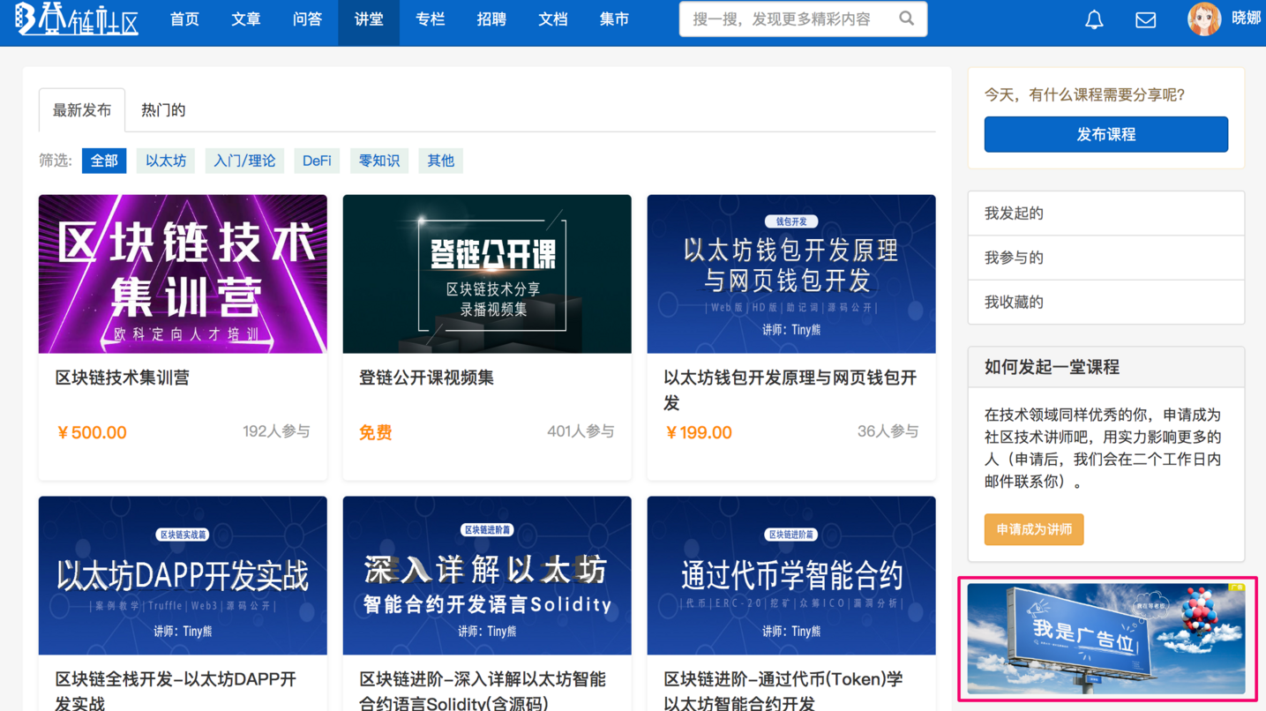Open the 通过代币学智能合约 course thumbnail

click(791, 575)
